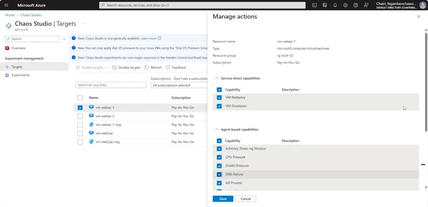This screenshot has height=207, width=428.
Task: Click the global search resources box
Action: pos(202,5)
